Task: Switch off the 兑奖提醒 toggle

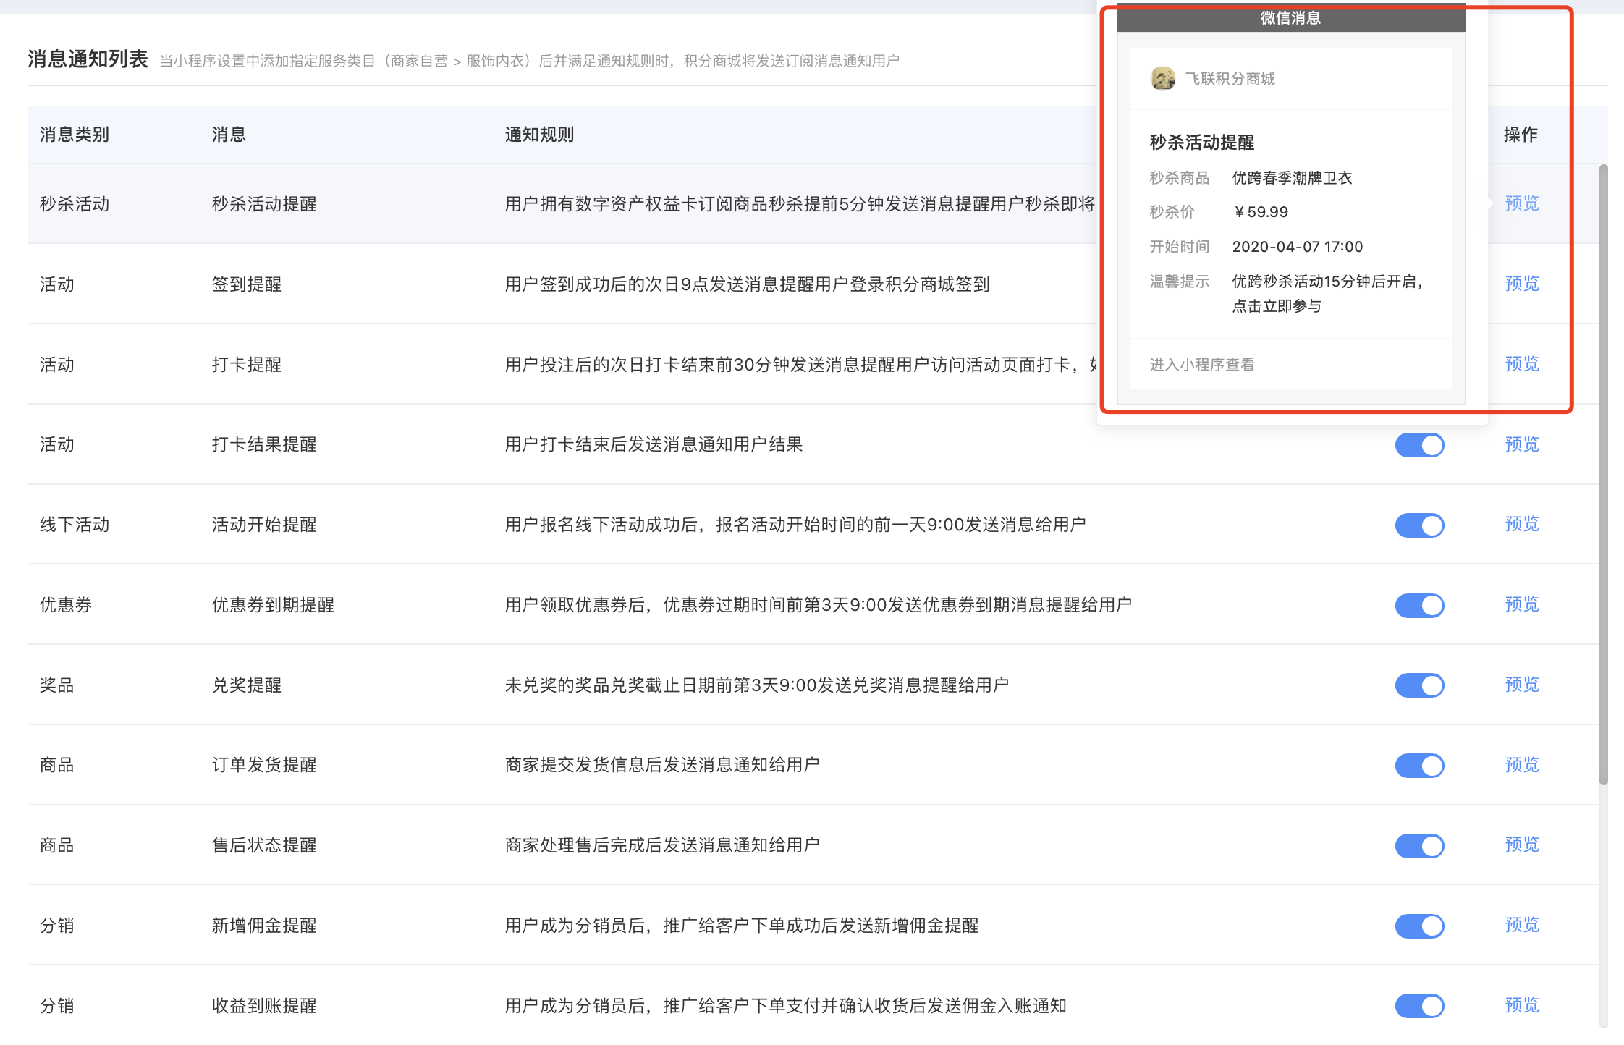Action: pyautogui.click(x=1419, y=685)
